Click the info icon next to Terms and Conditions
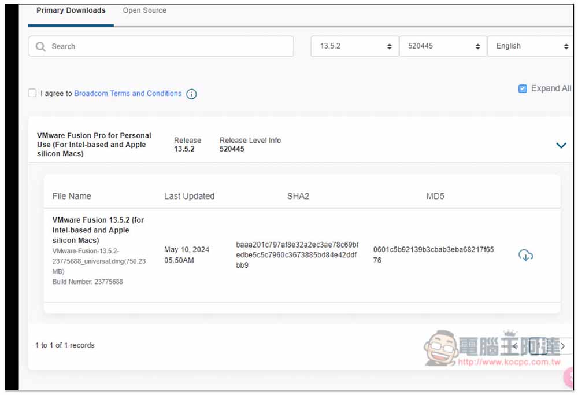 point(191,94)
